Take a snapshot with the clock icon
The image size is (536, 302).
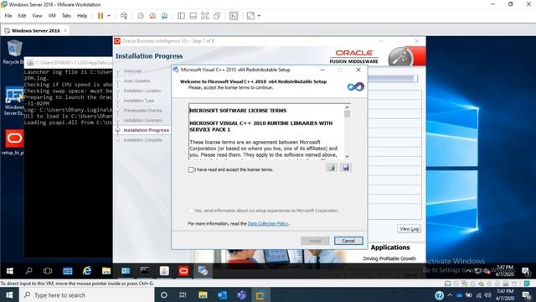tap(141, 16)
